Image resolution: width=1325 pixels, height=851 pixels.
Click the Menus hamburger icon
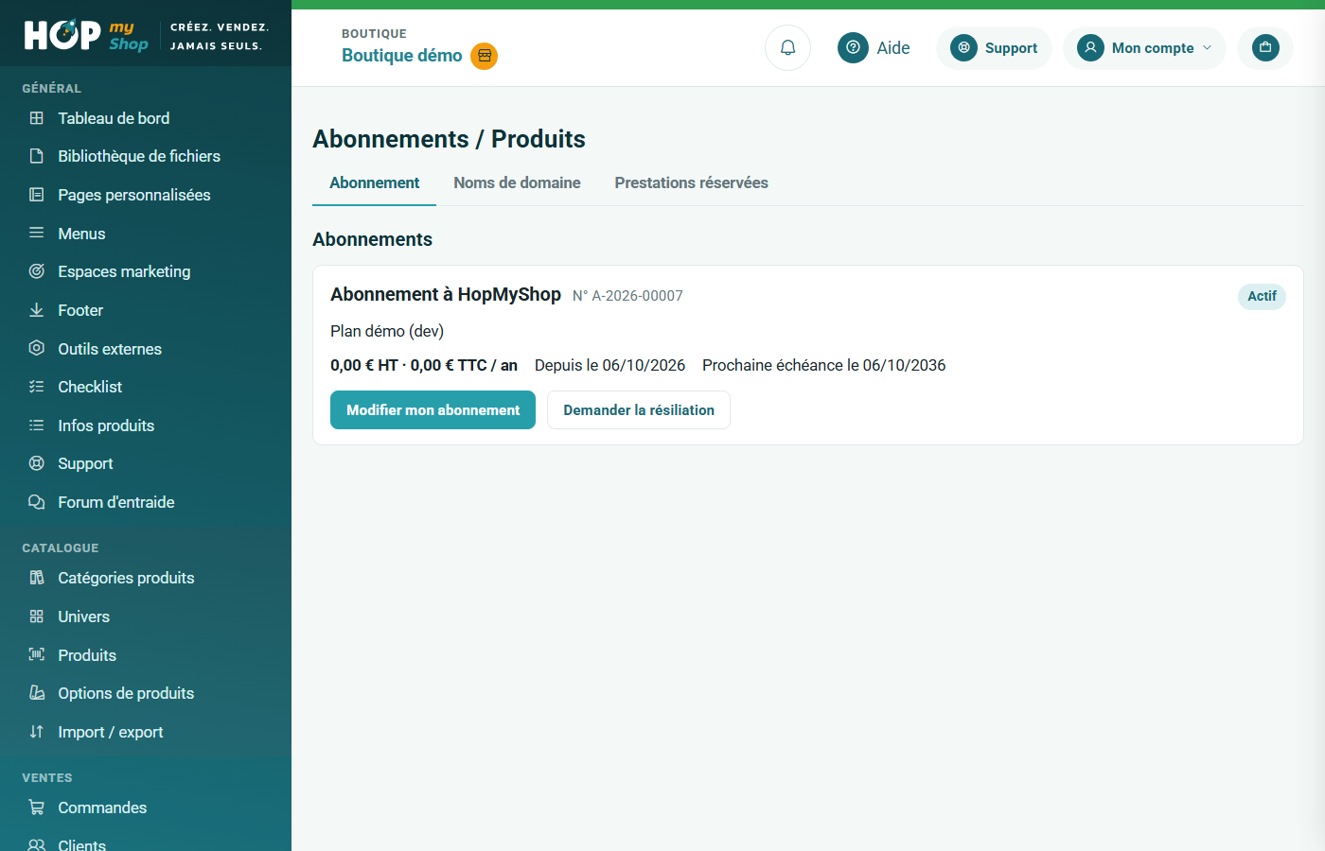(37, 233)
